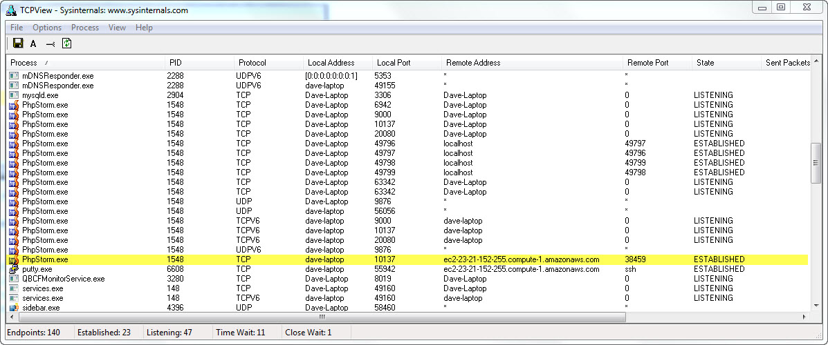Click PID 3280 cell

pyautogui.click(x=175, y=279)
